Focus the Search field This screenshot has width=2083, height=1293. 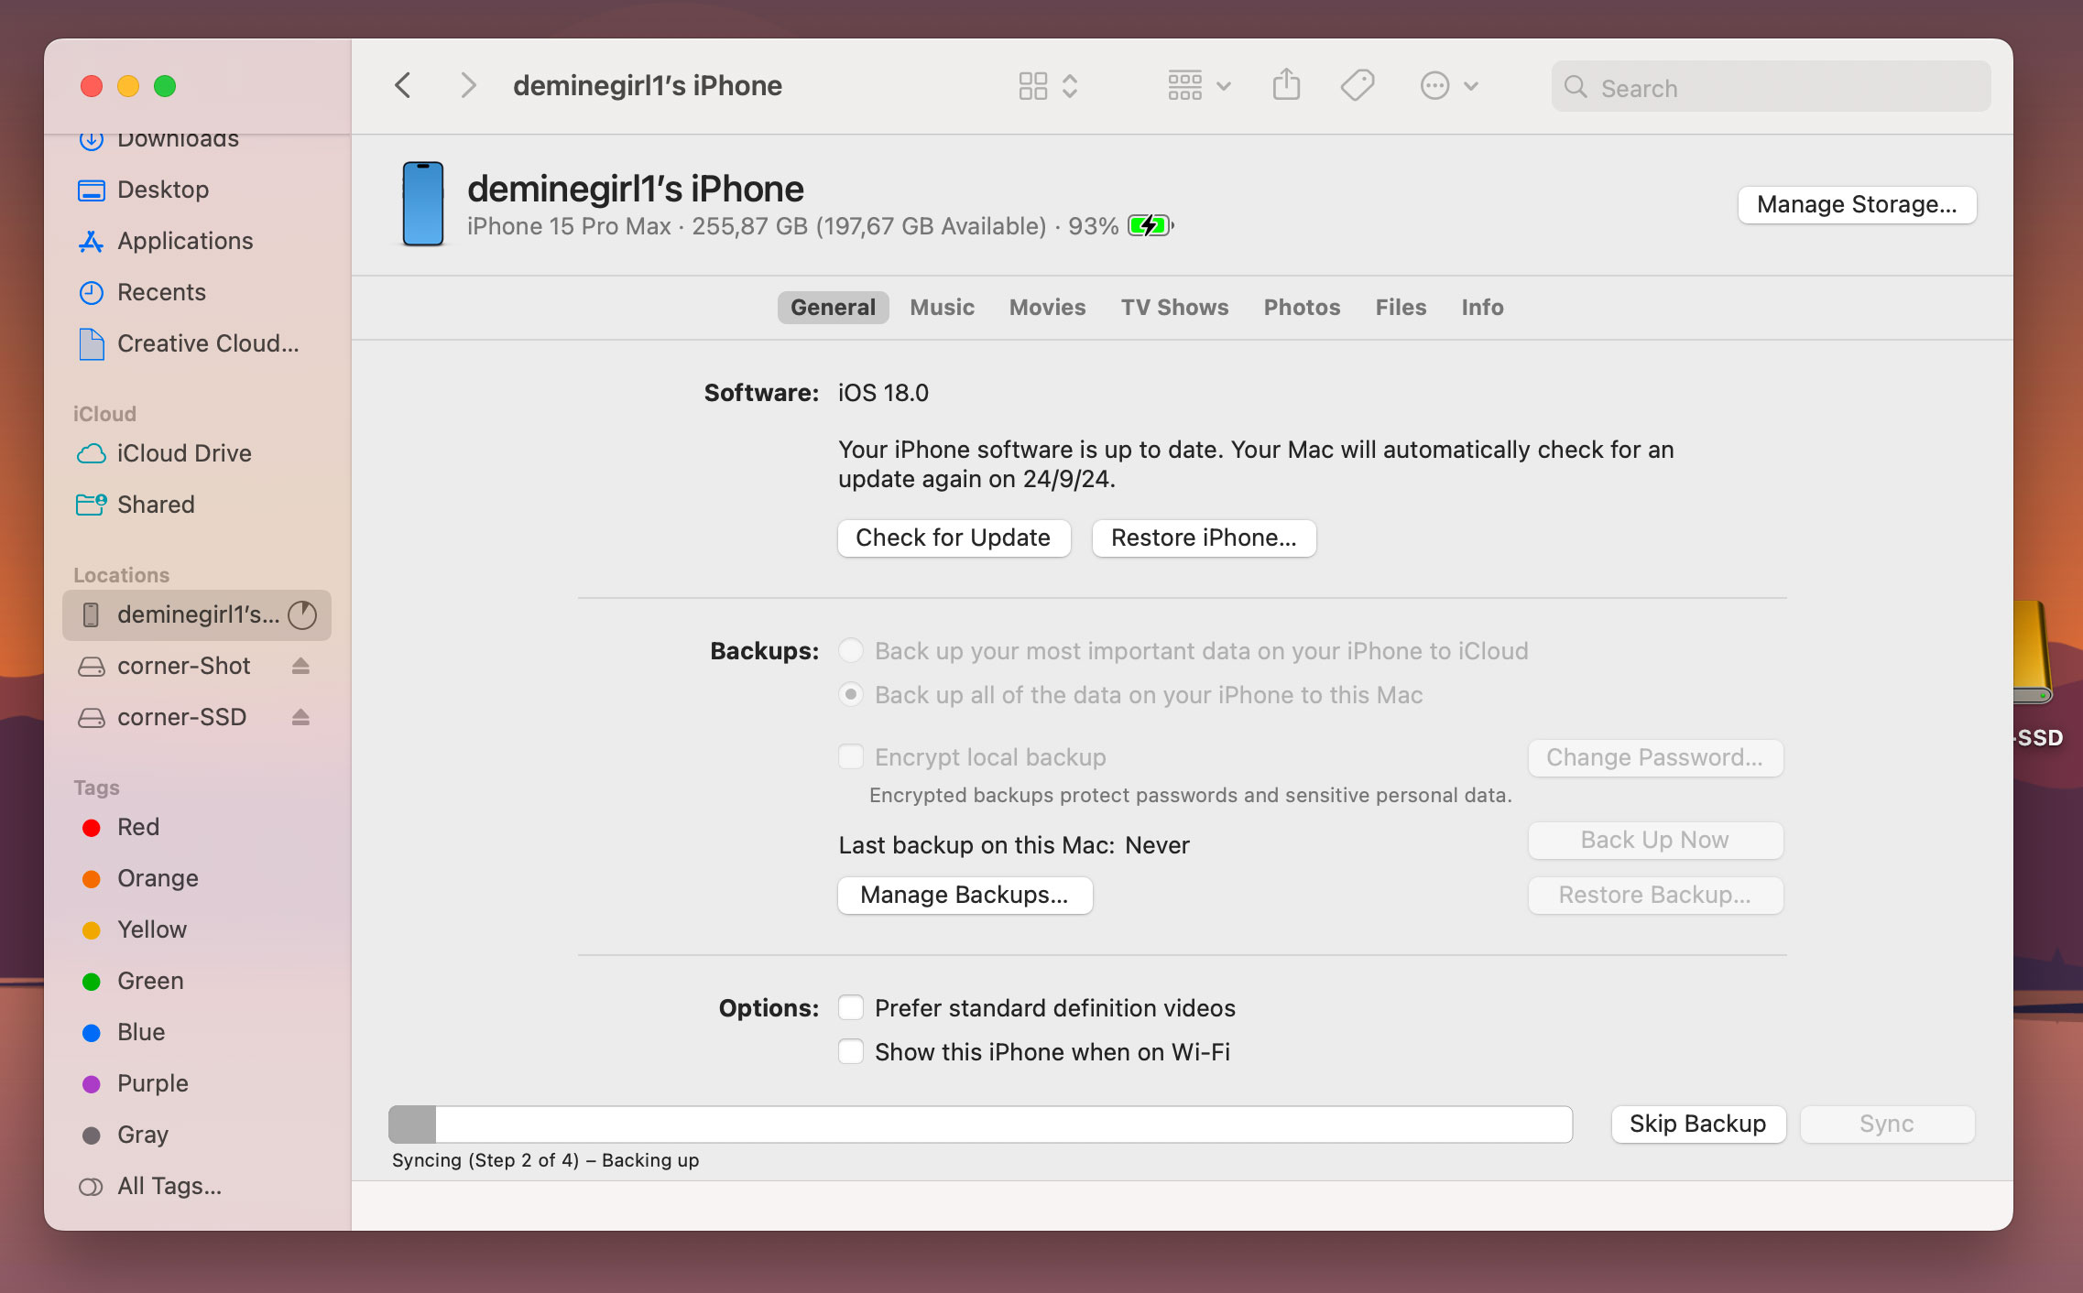pos(1771,87)
